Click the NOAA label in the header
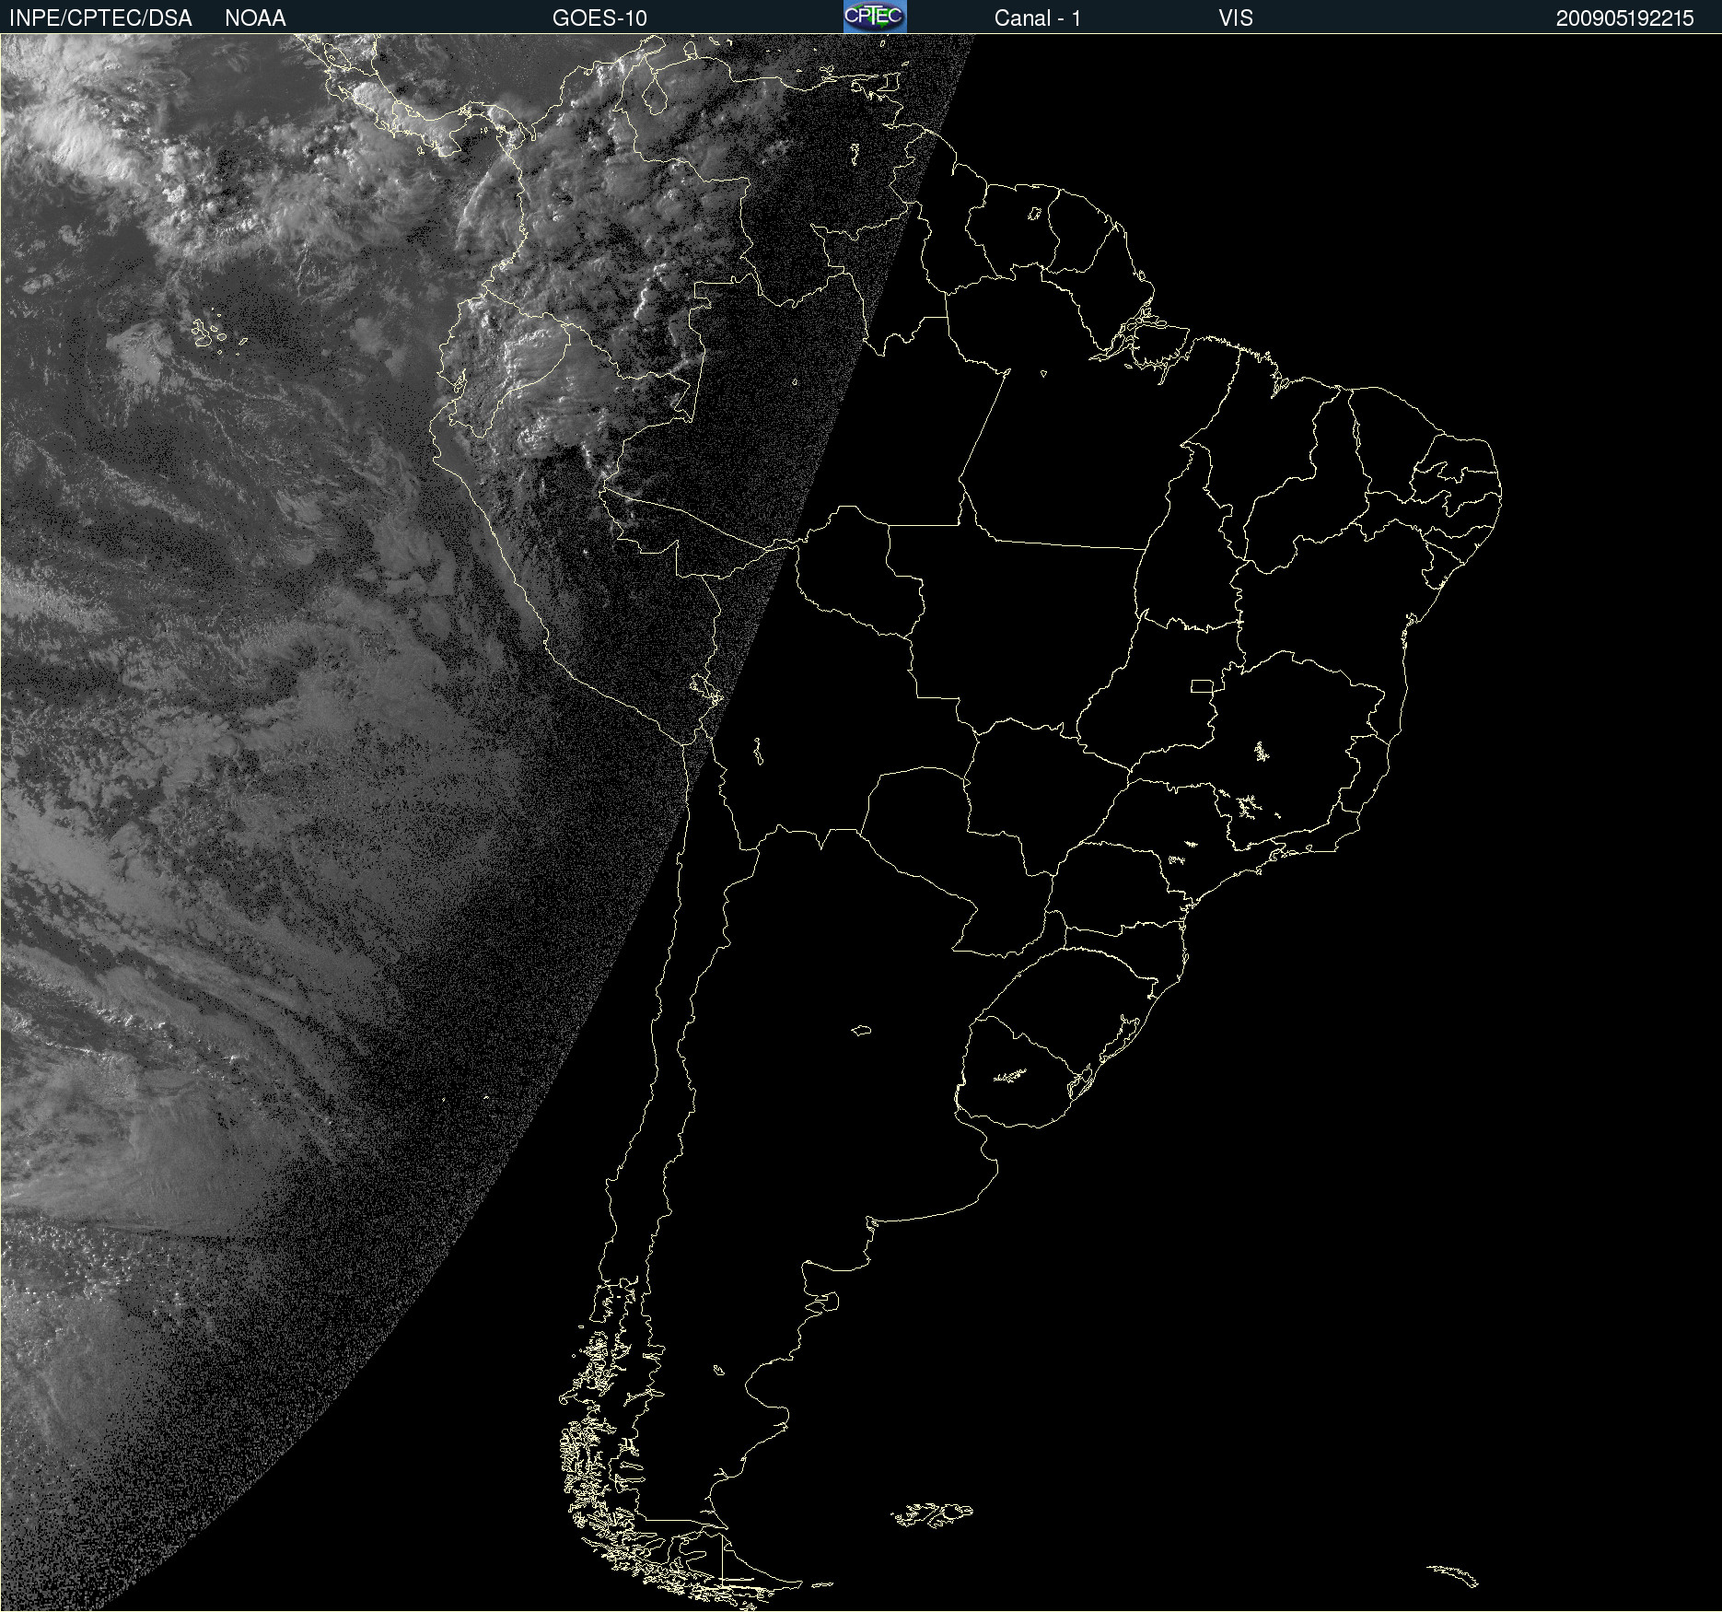 tap(255, 18)
